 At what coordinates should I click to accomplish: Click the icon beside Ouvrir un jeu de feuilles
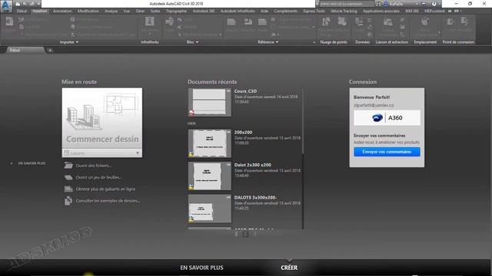(68, 177)
